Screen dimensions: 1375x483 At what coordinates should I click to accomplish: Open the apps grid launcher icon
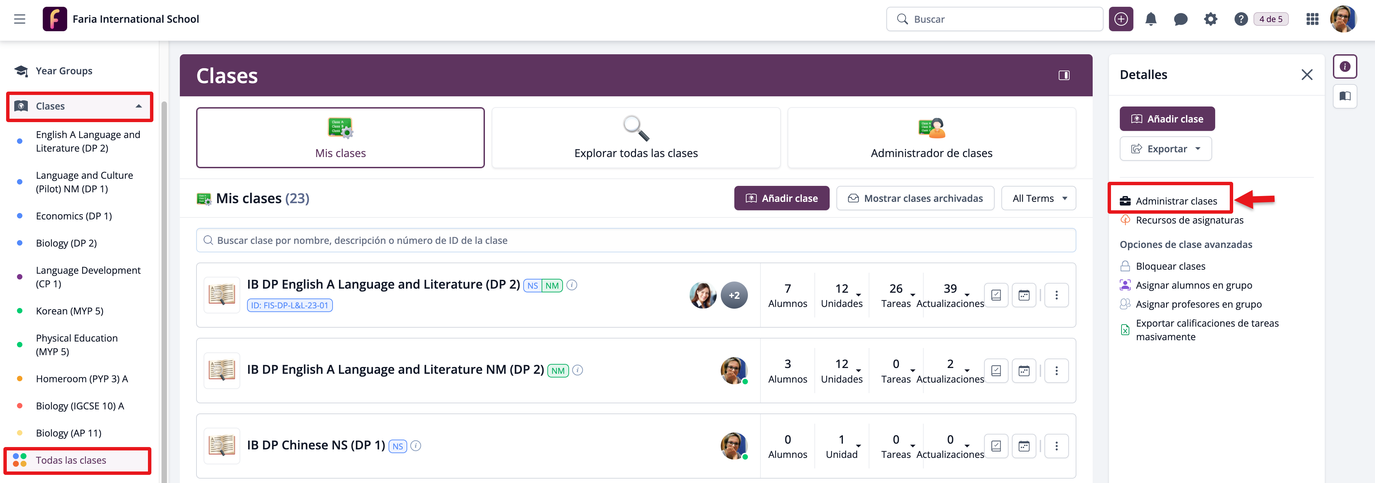(1312, 19)
